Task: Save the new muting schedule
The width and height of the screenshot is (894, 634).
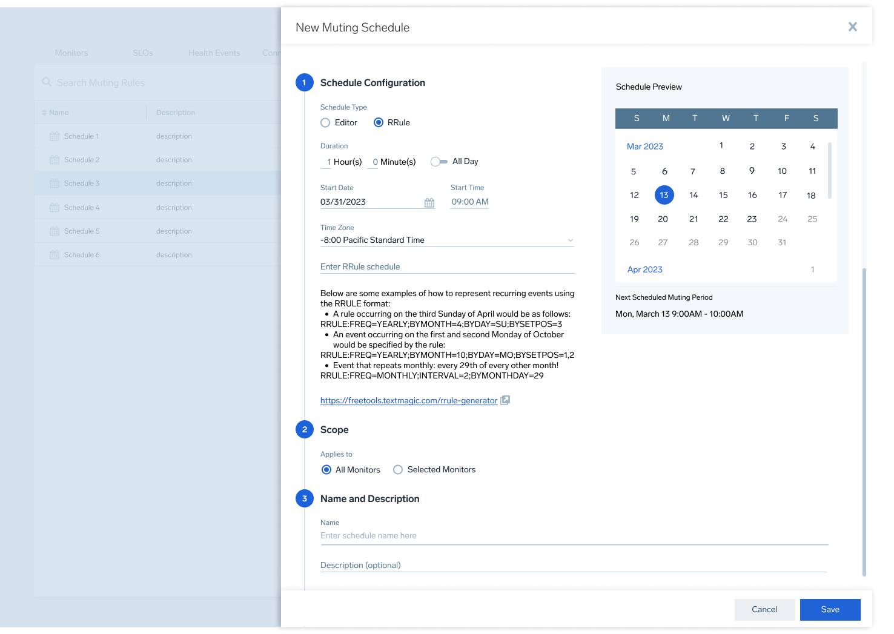Action: coord(830,609)
